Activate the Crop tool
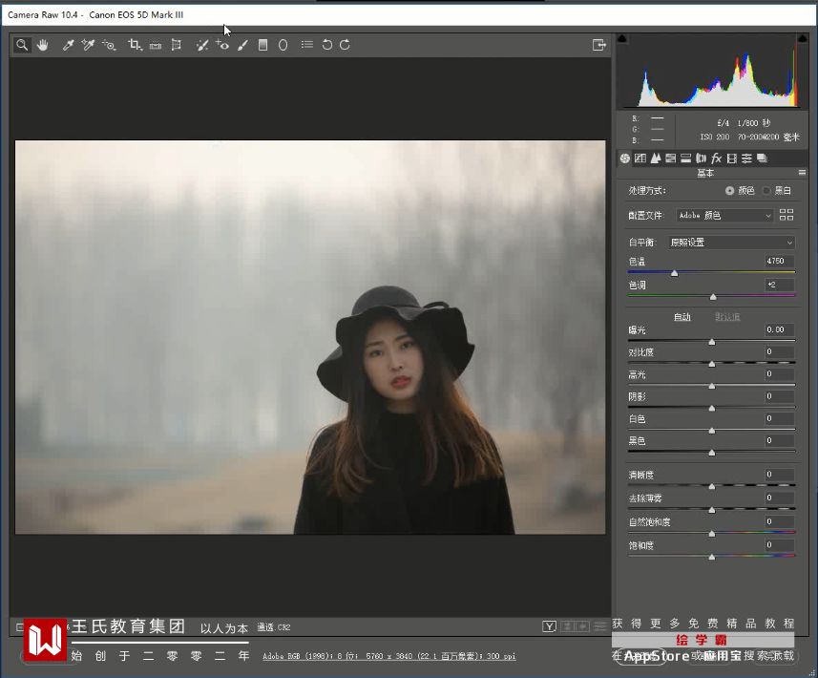 click(x=135, y=45)
